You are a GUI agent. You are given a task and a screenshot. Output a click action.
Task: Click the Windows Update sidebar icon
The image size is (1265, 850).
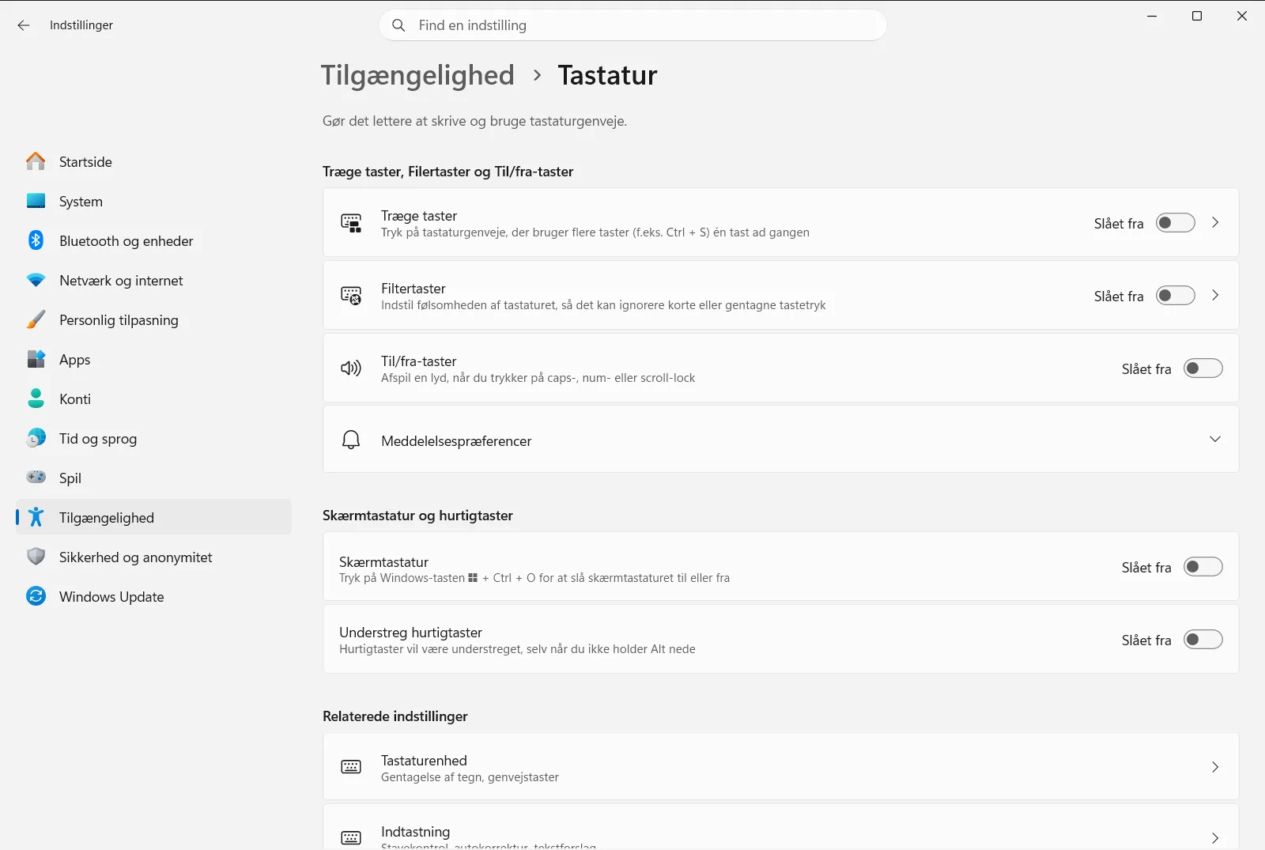coord(36,596)
